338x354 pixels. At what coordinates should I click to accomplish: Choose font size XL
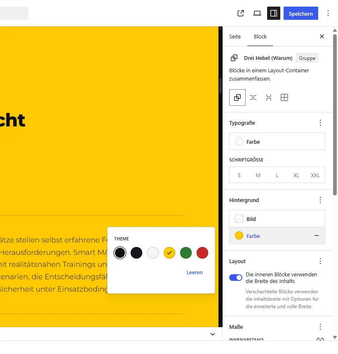point(296,175)
